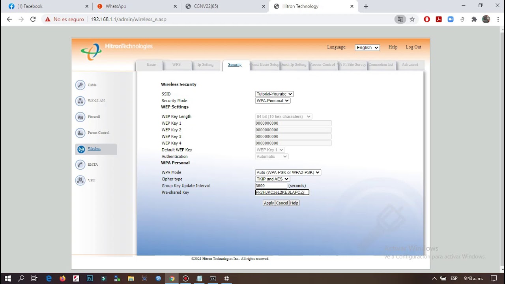Focus the Chrome address bar URL
Viewport: 505px width, 284px height.
click(129, 19)
